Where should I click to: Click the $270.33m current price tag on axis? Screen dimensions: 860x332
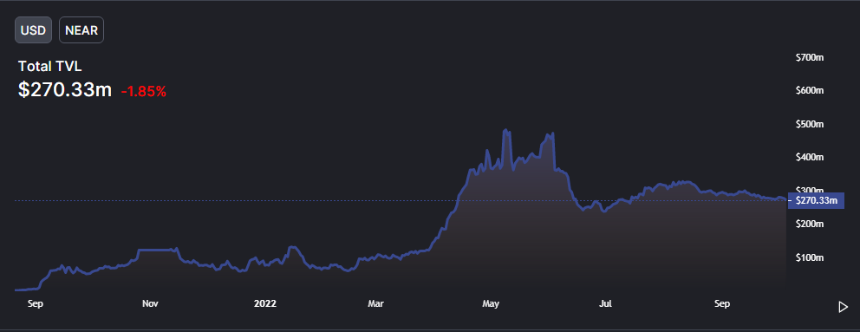tap(816, 201)
